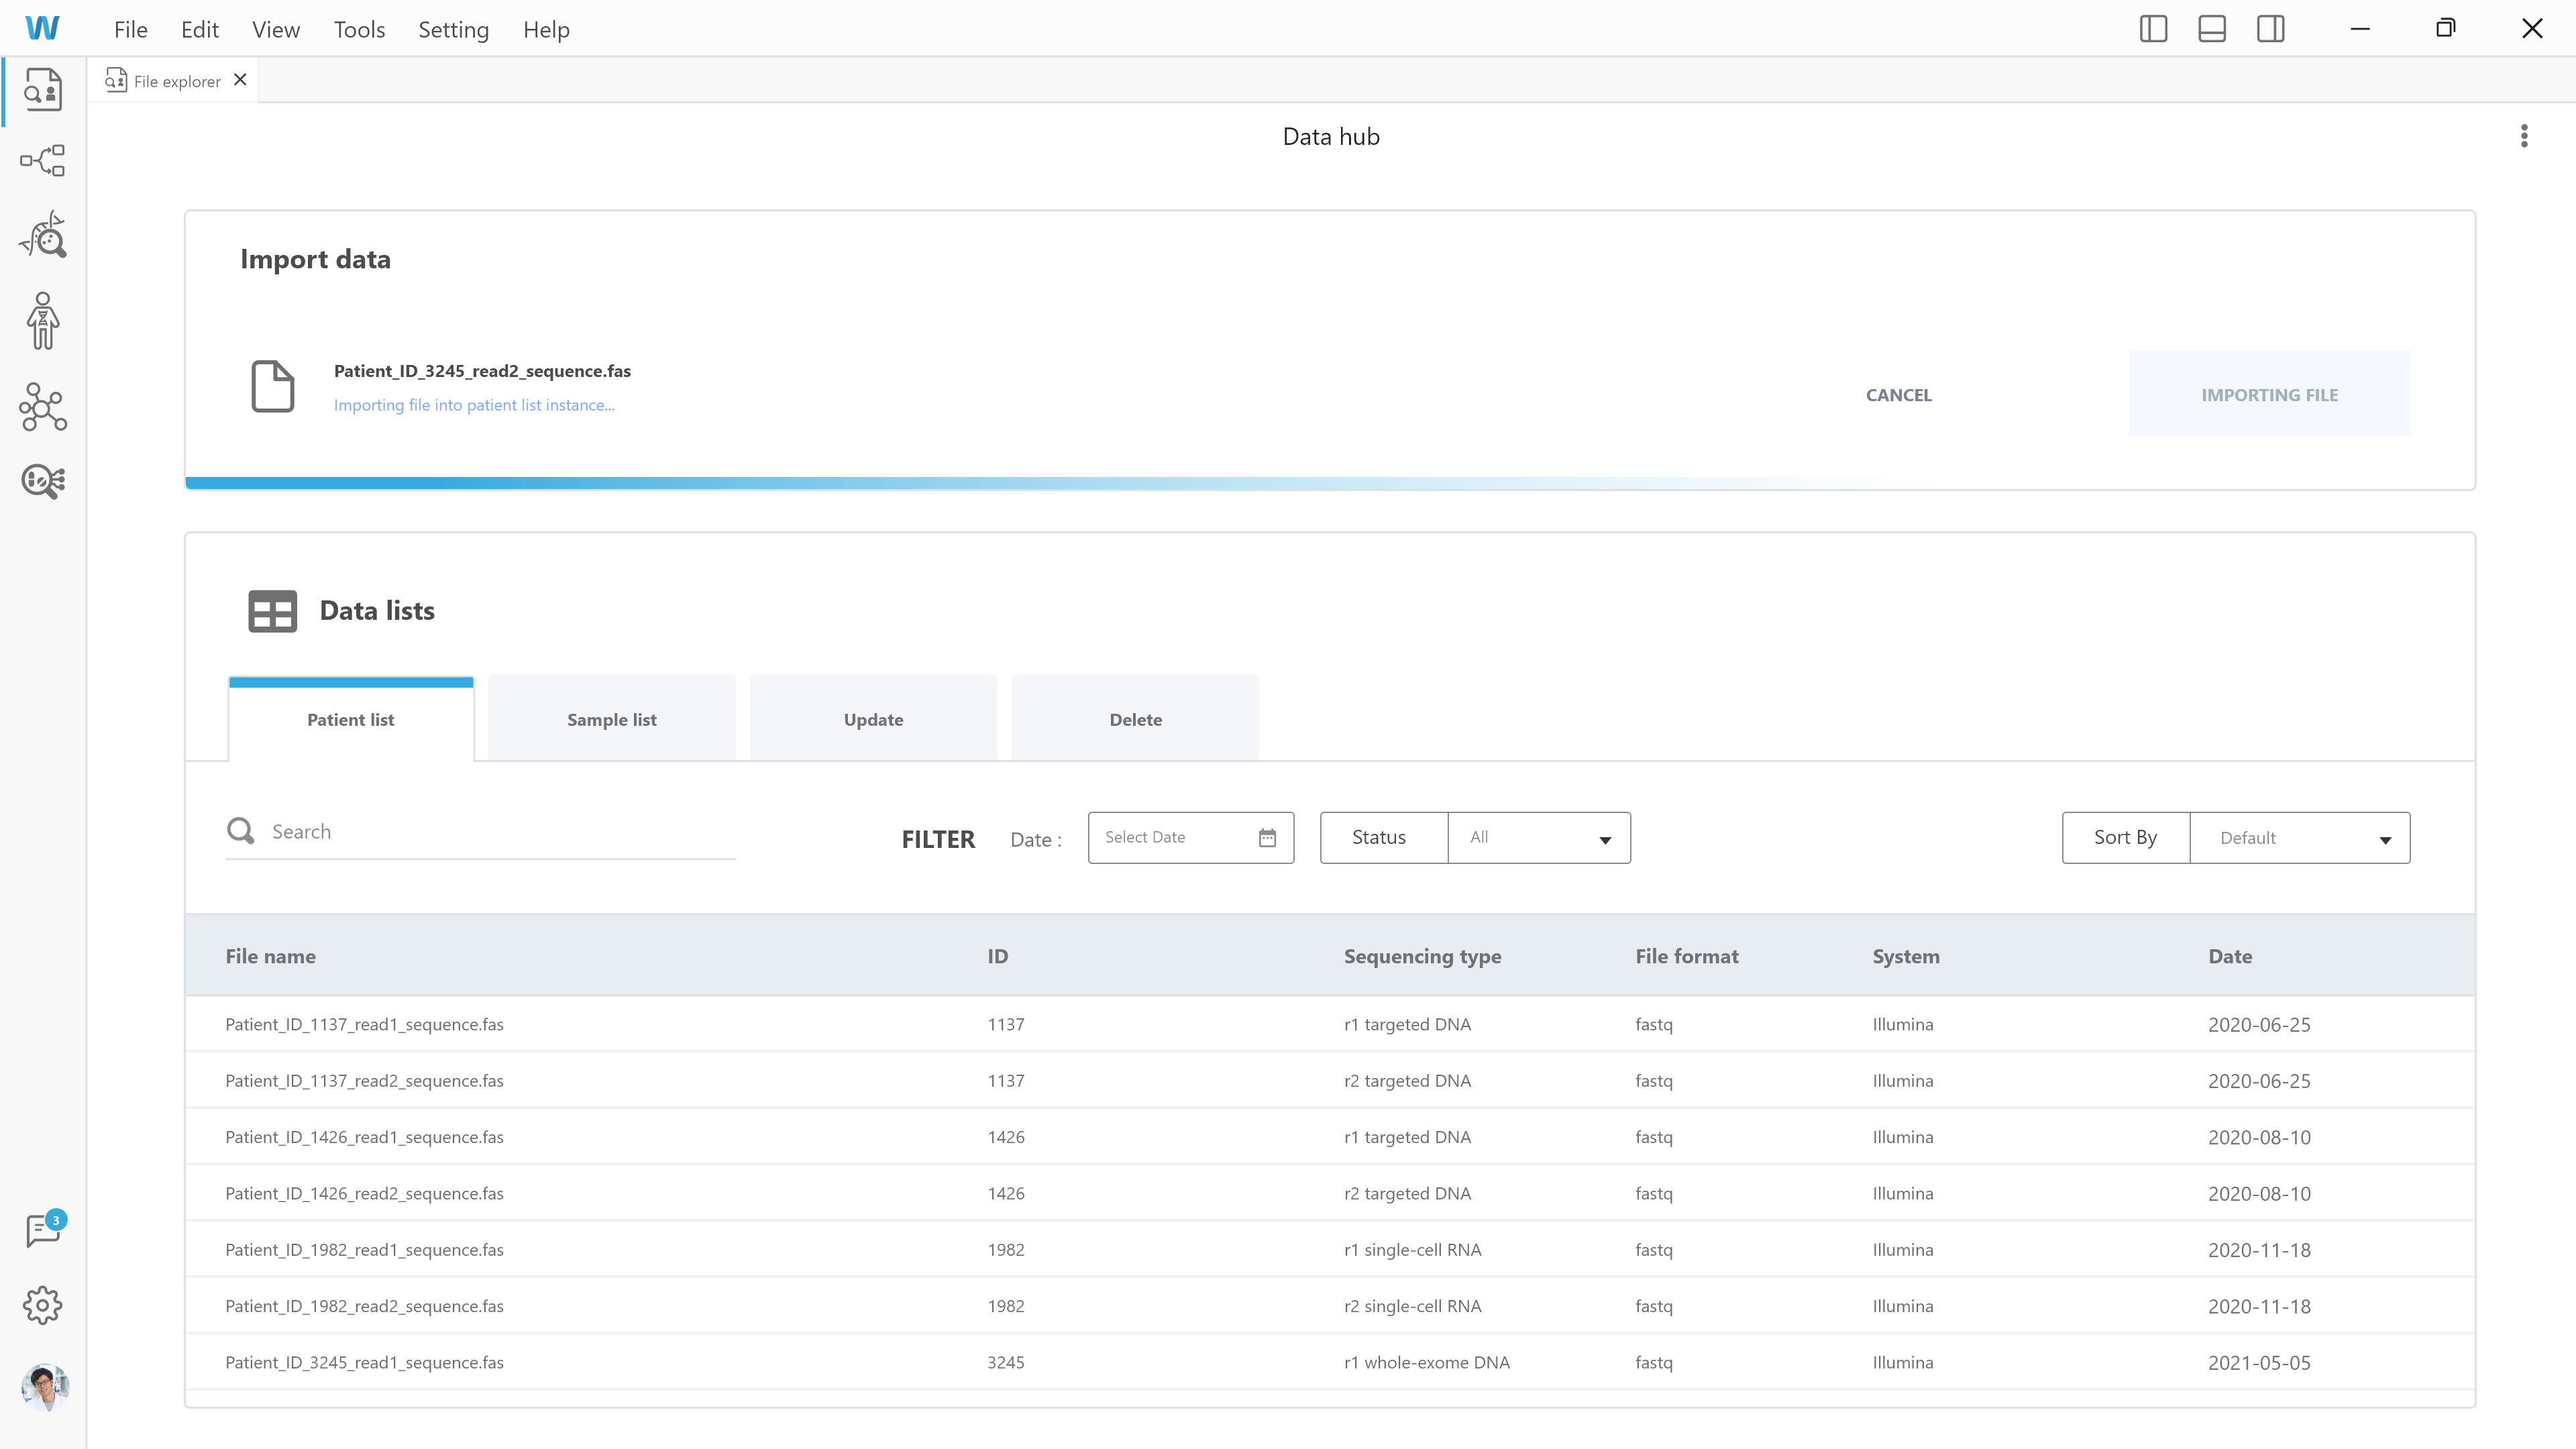This screenshot has height=1449, width=2576.
Task: Toggle the left panel layout
Action: click(2153, 29)
